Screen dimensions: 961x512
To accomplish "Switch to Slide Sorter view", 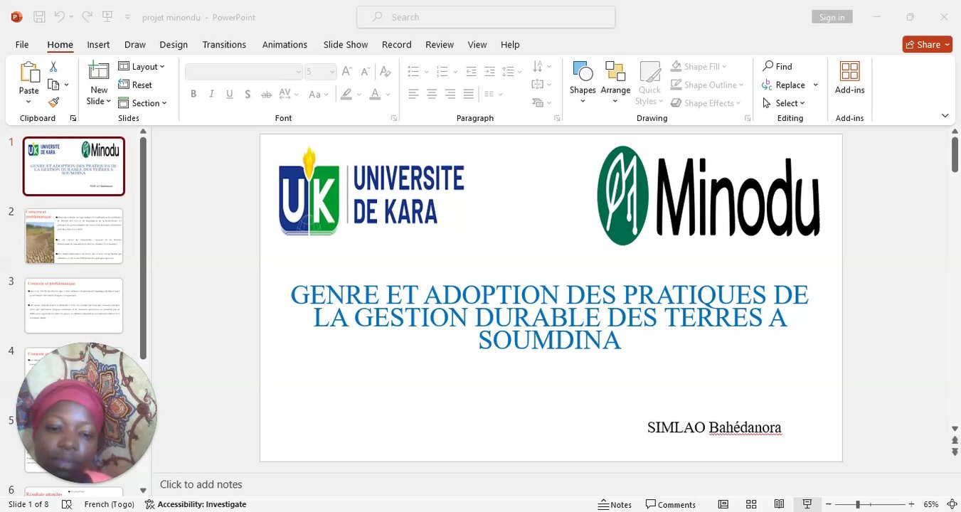I will pyautogui.click(x=752, y=504).
